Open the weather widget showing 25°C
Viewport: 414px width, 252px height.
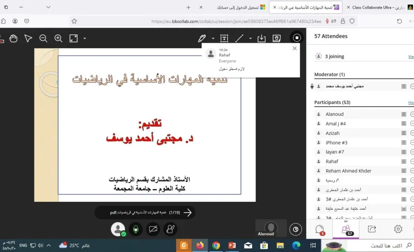tap(74, 246)
